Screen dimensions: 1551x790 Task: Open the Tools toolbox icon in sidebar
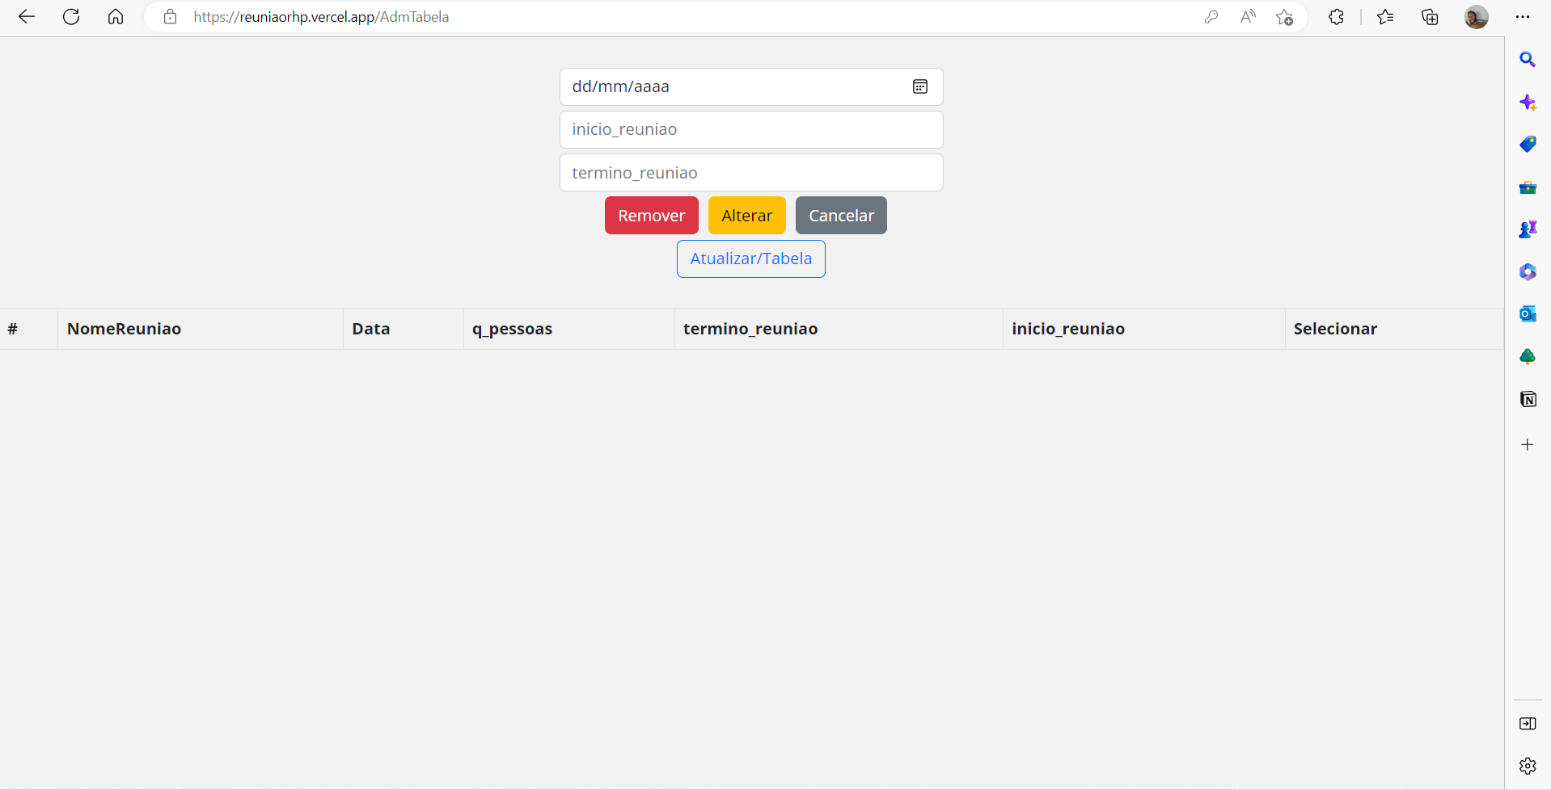click(1528, 187)
